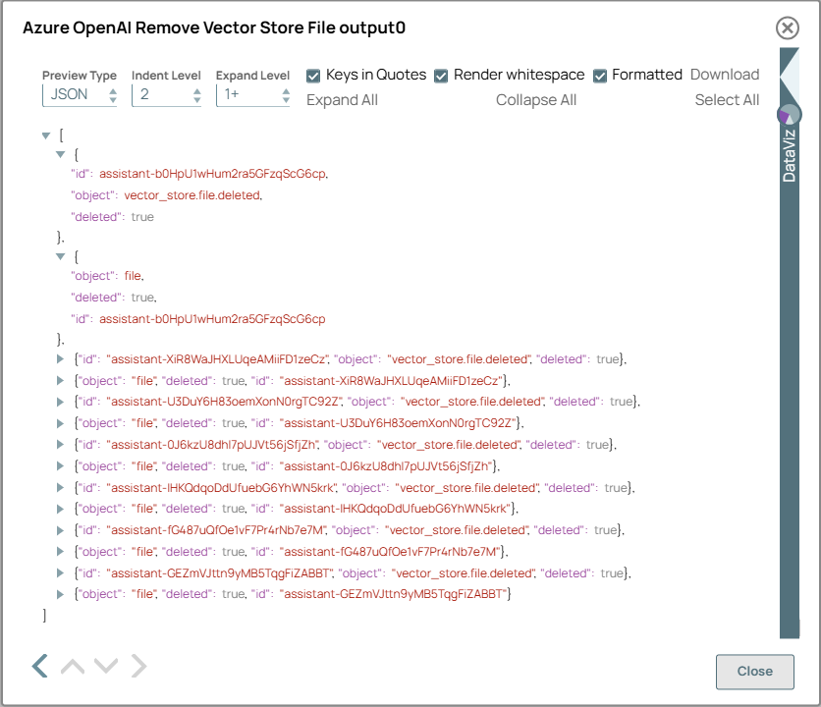Viewport: 821px width, 707px height.
Task: Click the downward navigation arrow
Action: (106, 666)
